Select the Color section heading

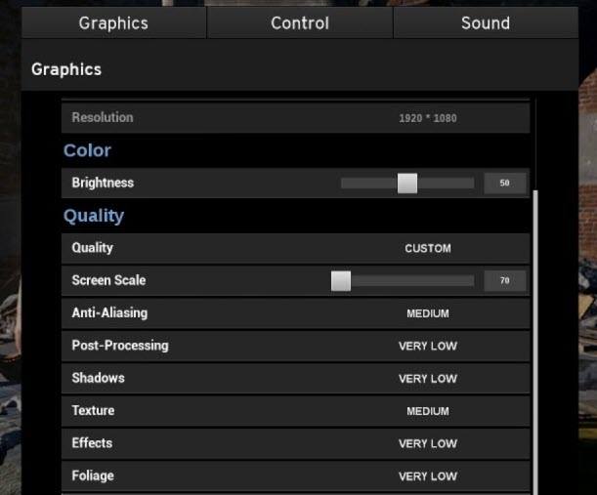(87, 150)
